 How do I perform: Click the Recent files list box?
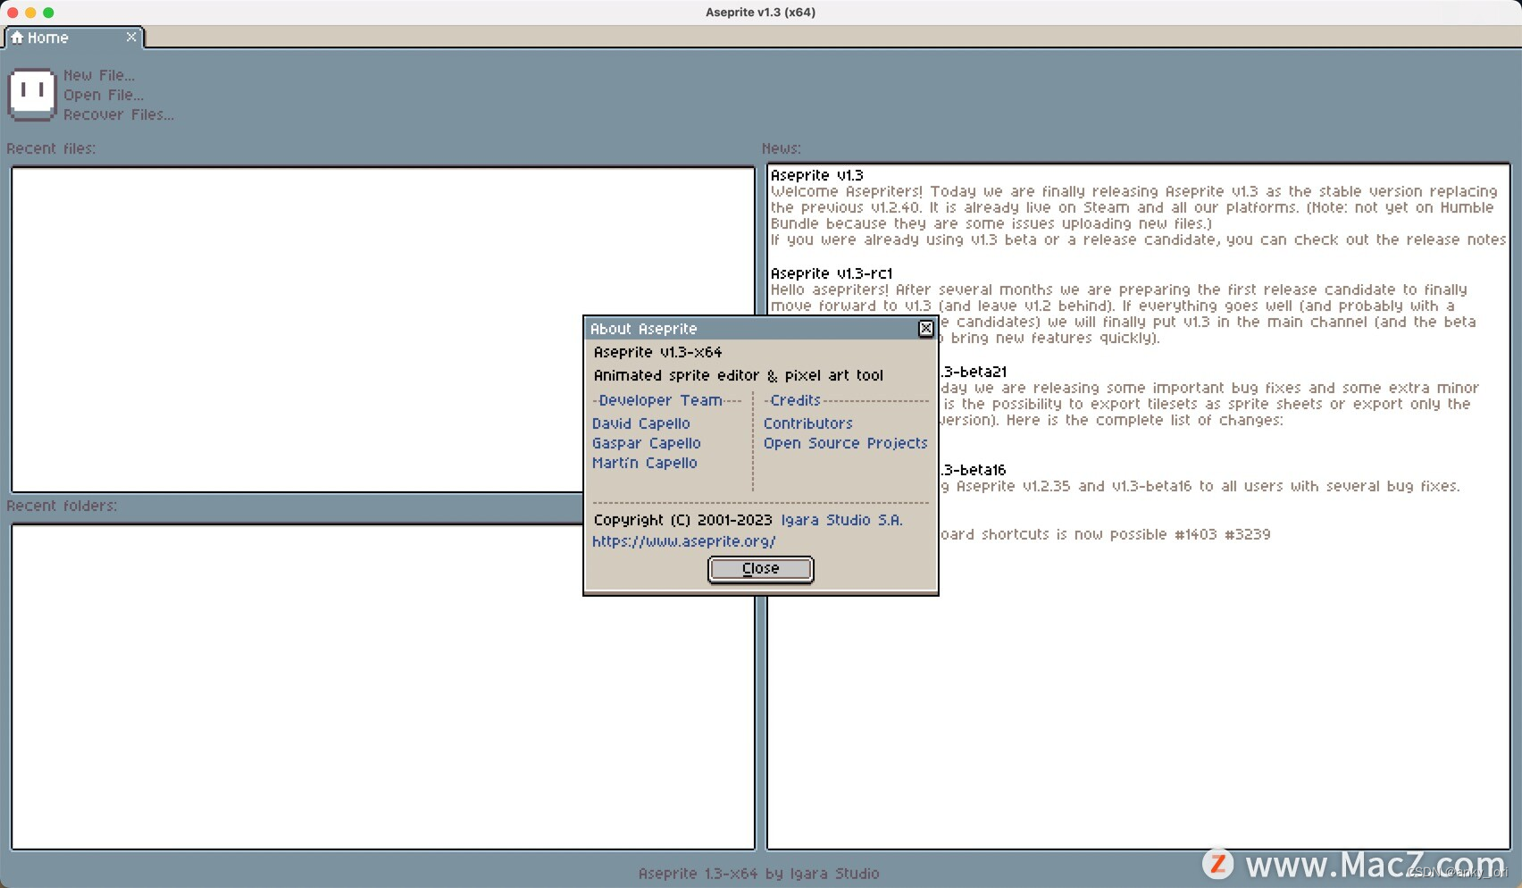[x=383, y=330]
